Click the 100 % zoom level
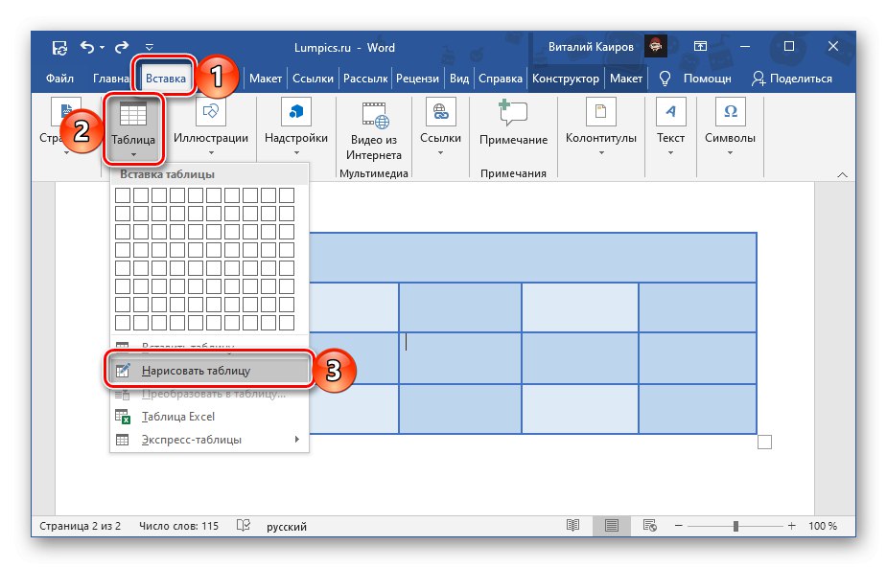The image size is (887, 568). coord(823,526)
